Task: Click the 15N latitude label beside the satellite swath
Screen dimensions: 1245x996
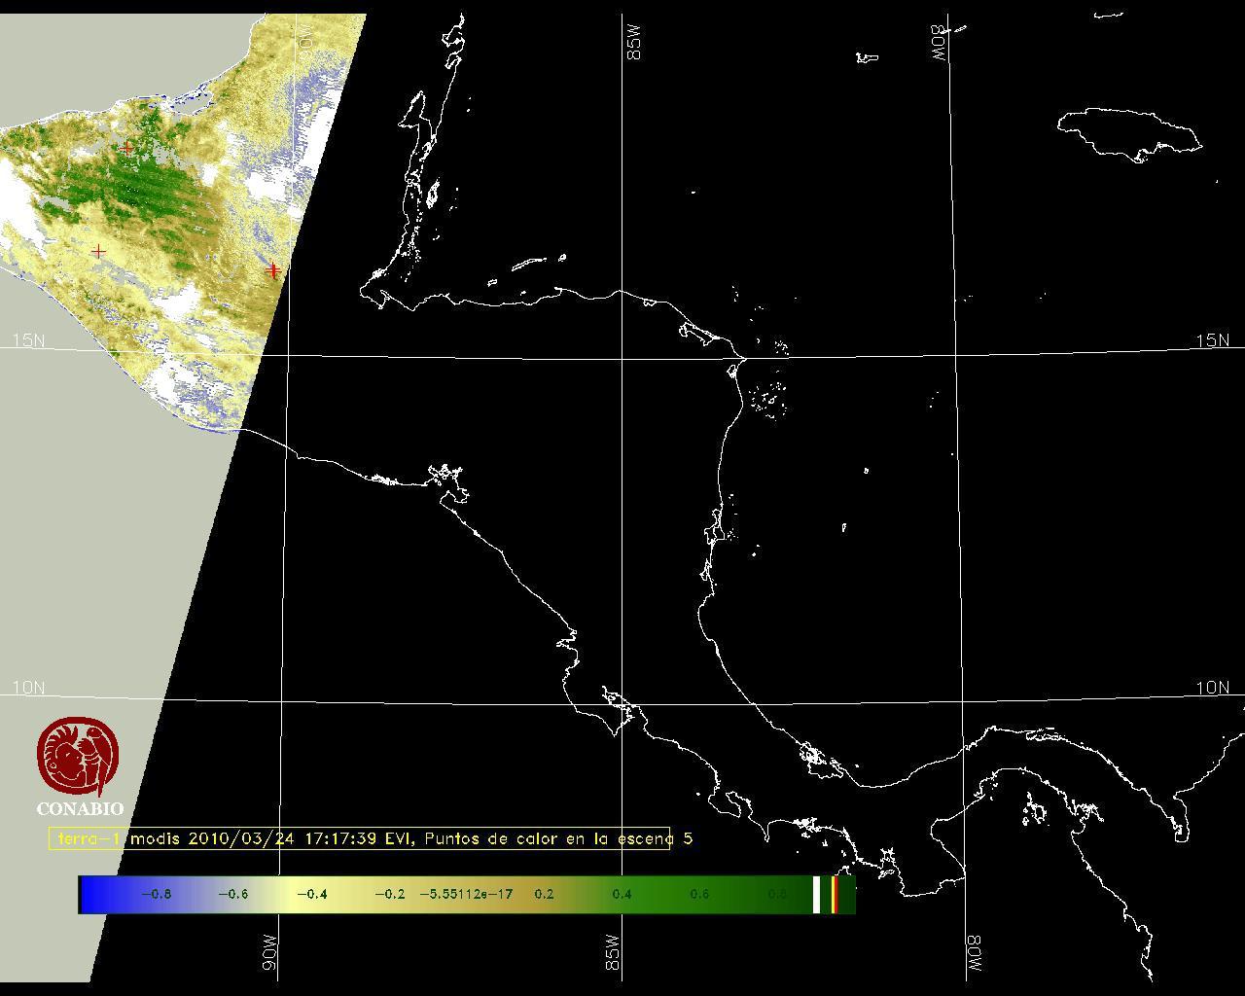Action: coord(29,340)
